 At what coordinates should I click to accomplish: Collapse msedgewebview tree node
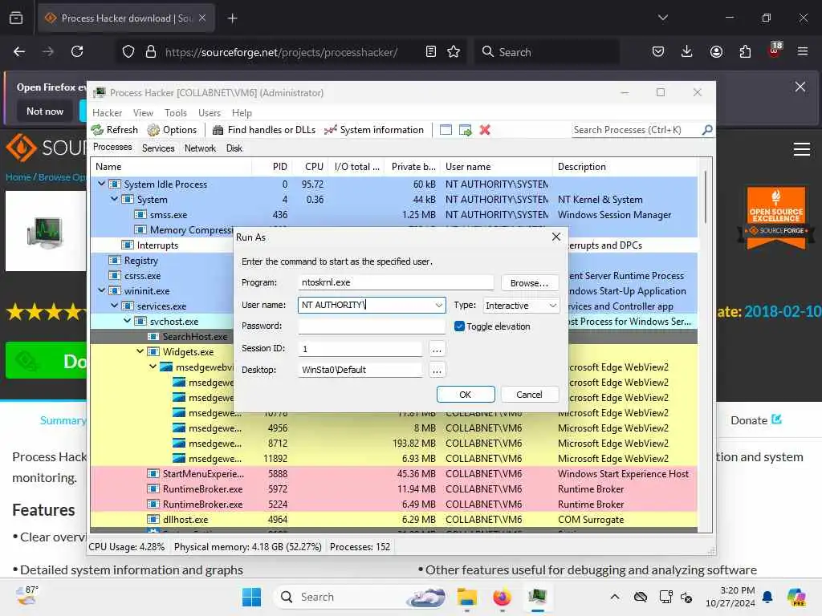[x=153, y=367]
